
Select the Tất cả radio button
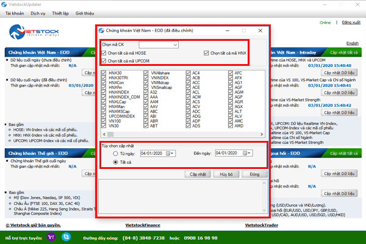(x=115, y=162)
